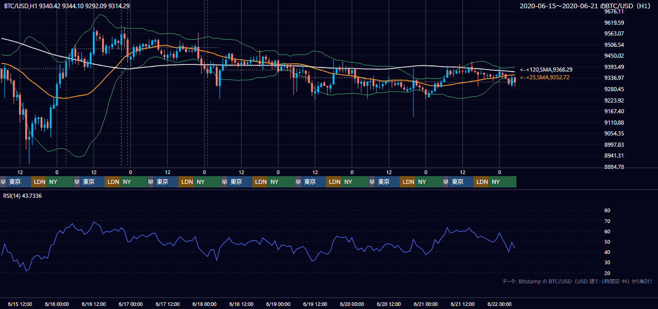
Task: Click the 9393.49 price axis label
Action: 614,67
